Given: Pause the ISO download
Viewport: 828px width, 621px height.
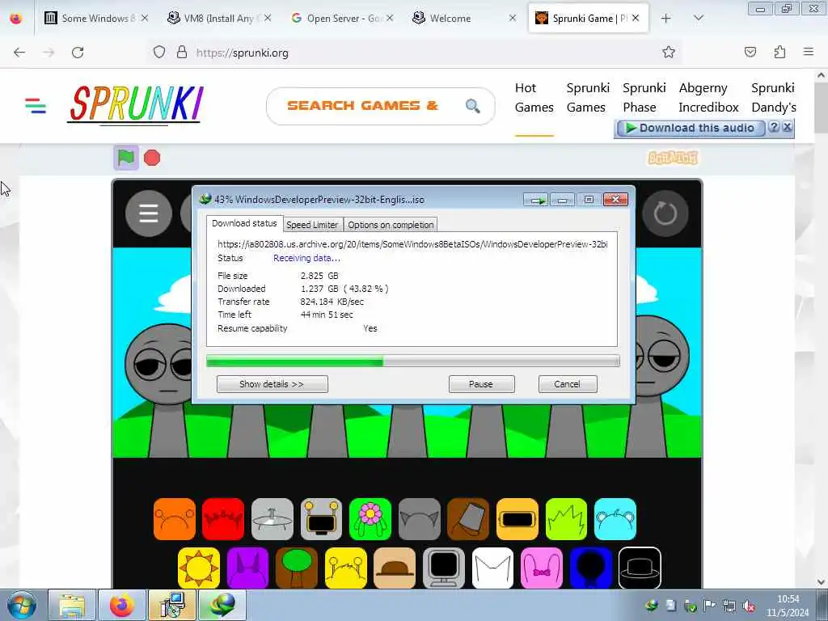Looking at the screenshot, I should click(481, 384).
